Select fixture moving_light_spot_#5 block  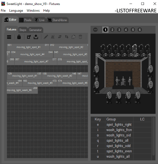(x=71, y=54)
